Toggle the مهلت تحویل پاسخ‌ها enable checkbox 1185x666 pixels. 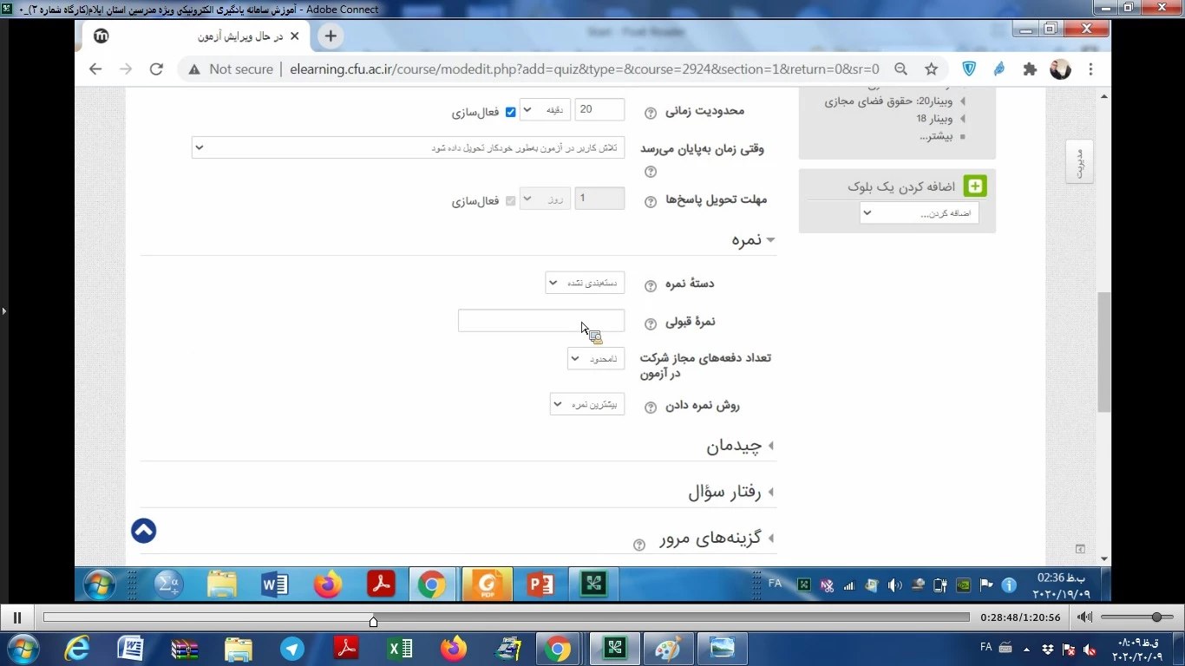click(510, 200)
